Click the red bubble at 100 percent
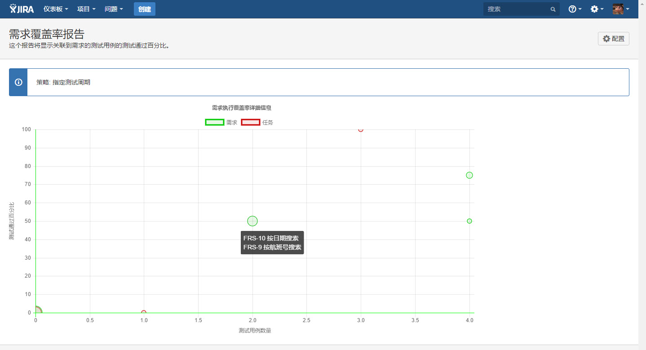 click(361, 129)
